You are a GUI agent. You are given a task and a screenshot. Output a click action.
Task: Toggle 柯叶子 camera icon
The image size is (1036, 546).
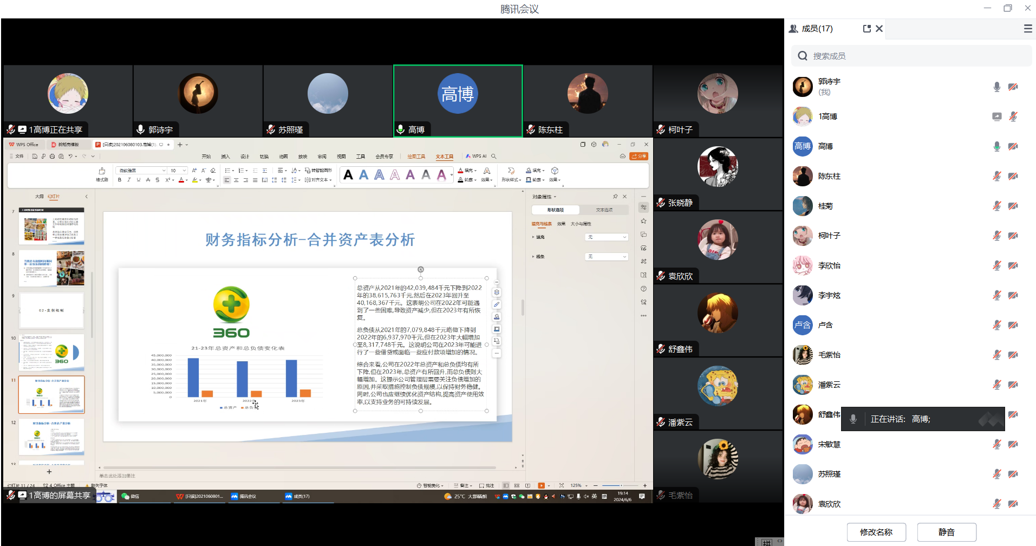1013,236
